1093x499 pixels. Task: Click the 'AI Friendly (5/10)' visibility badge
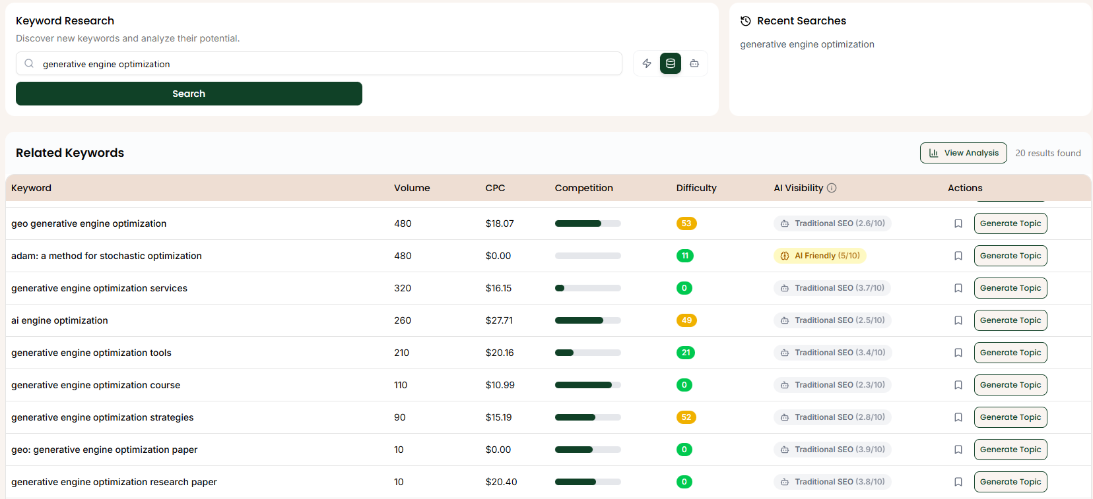[820, 256]
